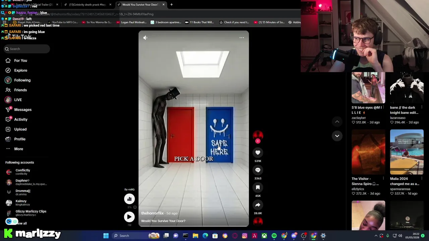This screenshot has width=429, height=241.
Task: Go to the previous video with up chevron
Action: click(337, 122)
